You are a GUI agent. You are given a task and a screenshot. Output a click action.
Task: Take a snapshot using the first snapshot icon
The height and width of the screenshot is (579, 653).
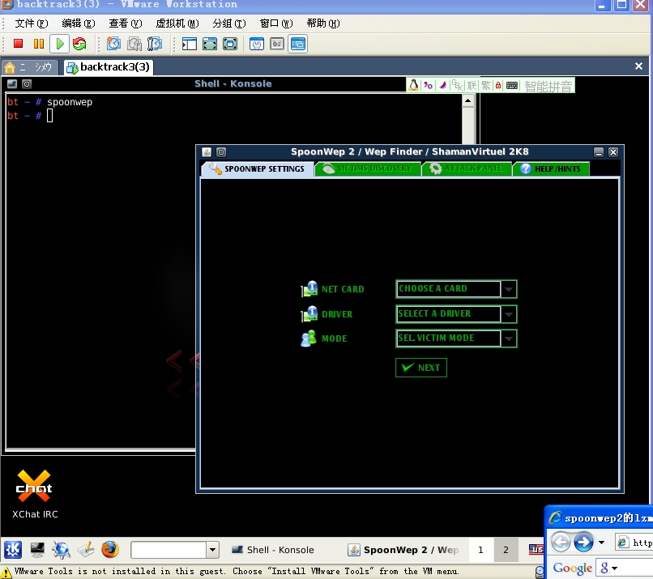coord(113,44)
